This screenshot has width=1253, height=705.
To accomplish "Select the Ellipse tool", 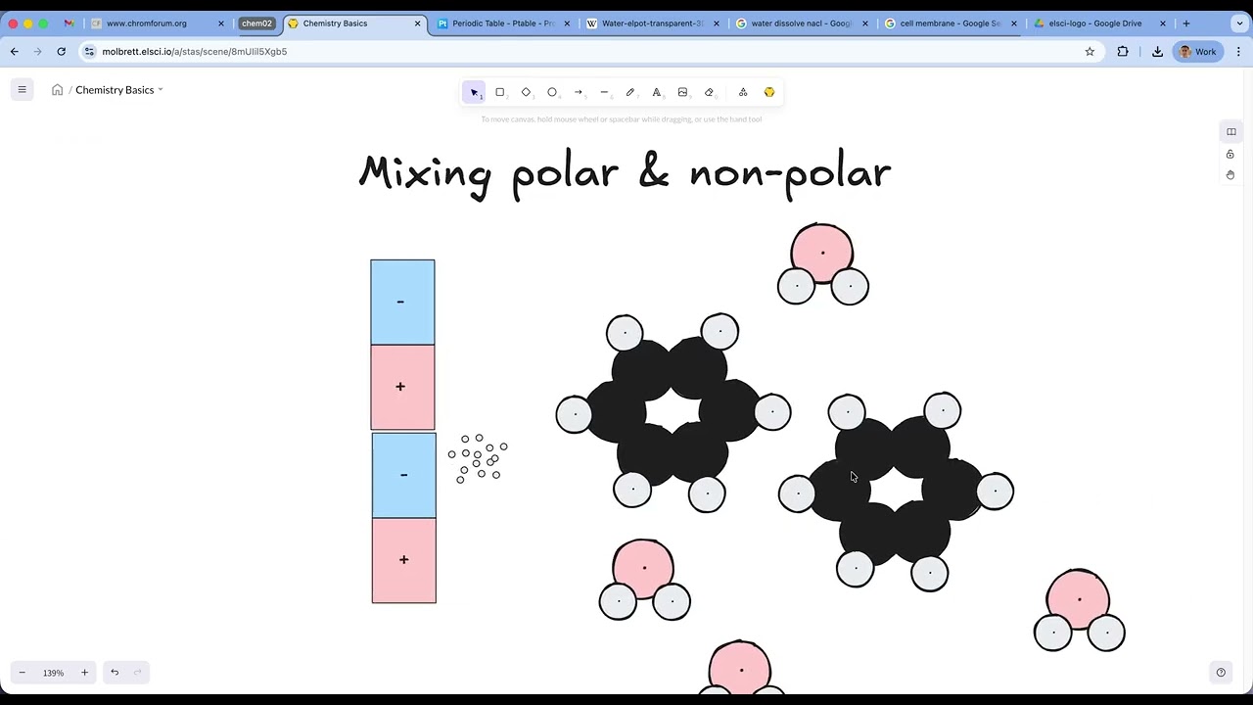I will 552,92.
